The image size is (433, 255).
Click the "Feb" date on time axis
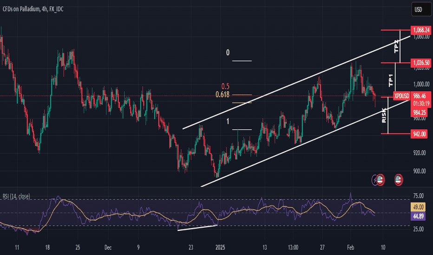350,248
